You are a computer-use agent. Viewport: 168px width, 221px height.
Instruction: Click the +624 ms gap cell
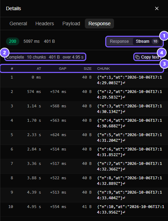click(58, 135)
